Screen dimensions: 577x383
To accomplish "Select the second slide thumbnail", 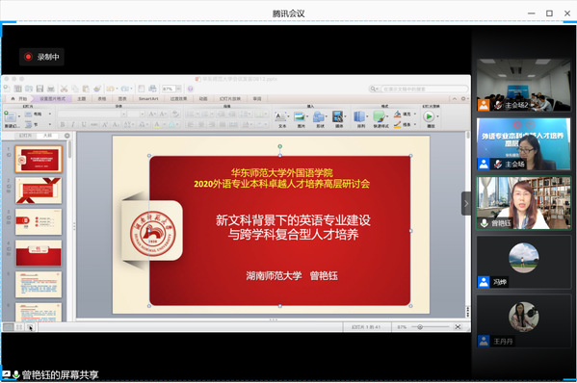I will [x=39, y=191].
